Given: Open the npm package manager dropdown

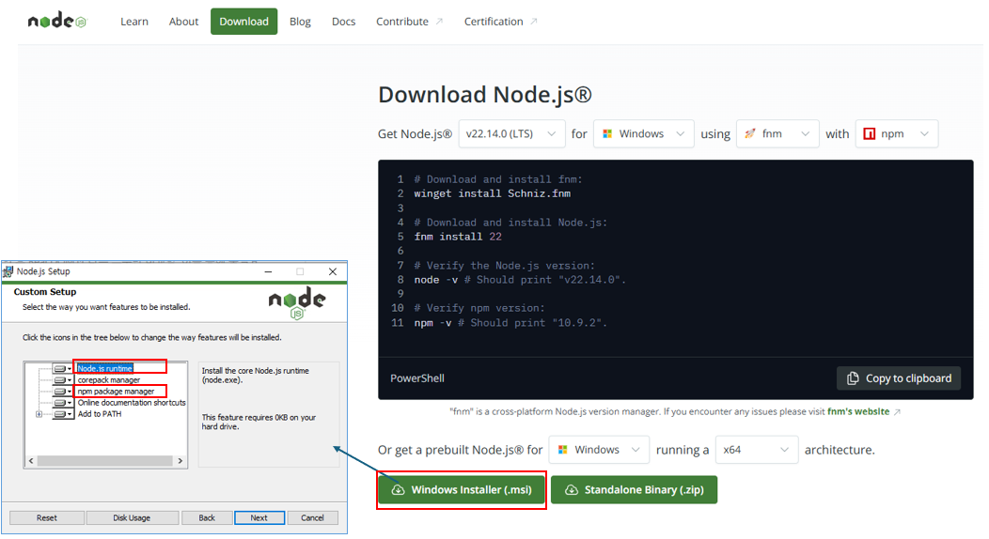Looking at the screenshot, I should [896, 133].
